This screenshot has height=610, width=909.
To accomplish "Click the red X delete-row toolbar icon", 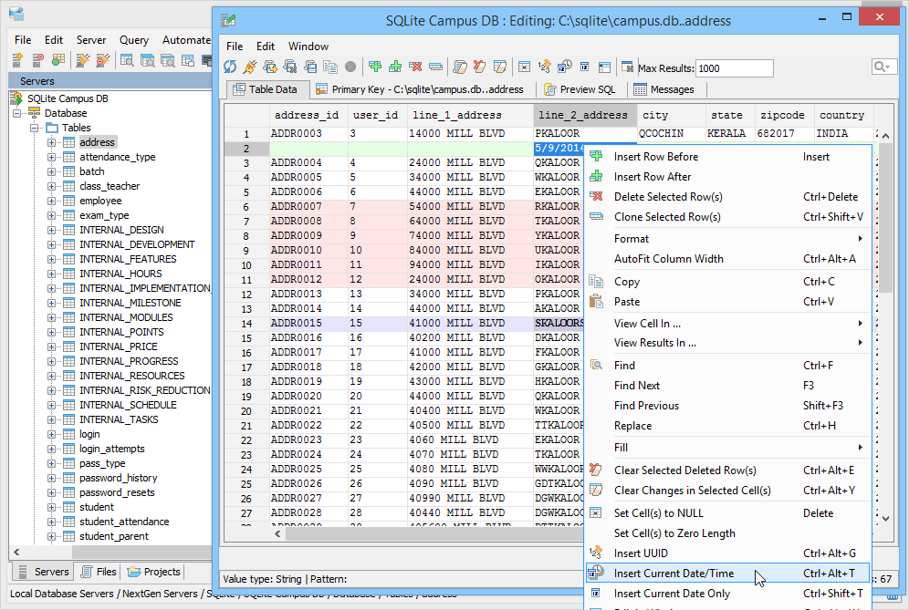I will tap(415, 67).
